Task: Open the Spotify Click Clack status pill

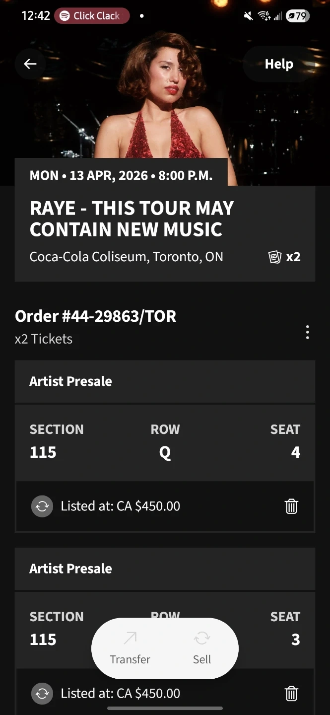Action: click(92, 16)
